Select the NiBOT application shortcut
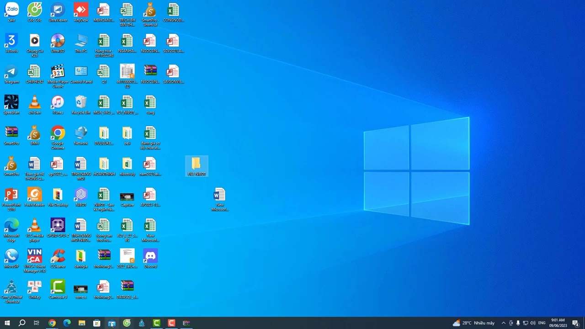 click(81, 197)
